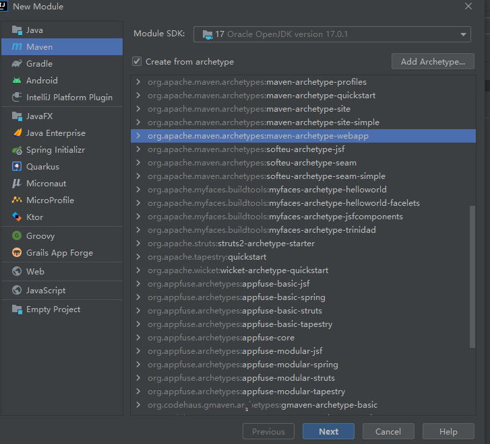Click the Grails App Forge icon
Screen dimensions: 490x444
tap(17, 252)
